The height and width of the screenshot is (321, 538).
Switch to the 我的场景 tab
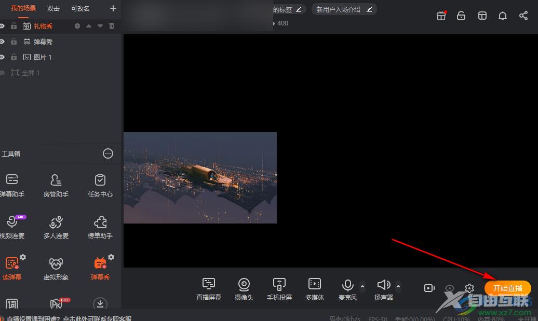pyautogui.click(x=23, y=8)
